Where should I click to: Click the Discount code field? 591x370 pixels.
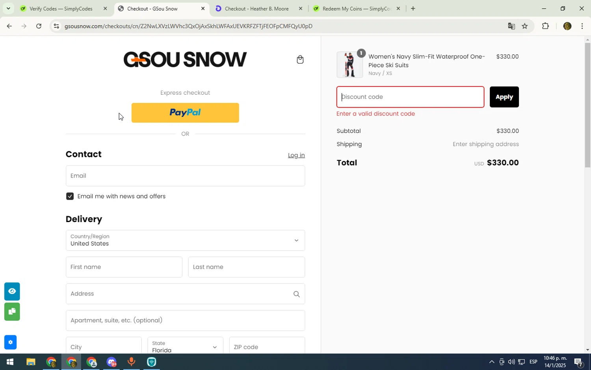[x=410, y=97]
